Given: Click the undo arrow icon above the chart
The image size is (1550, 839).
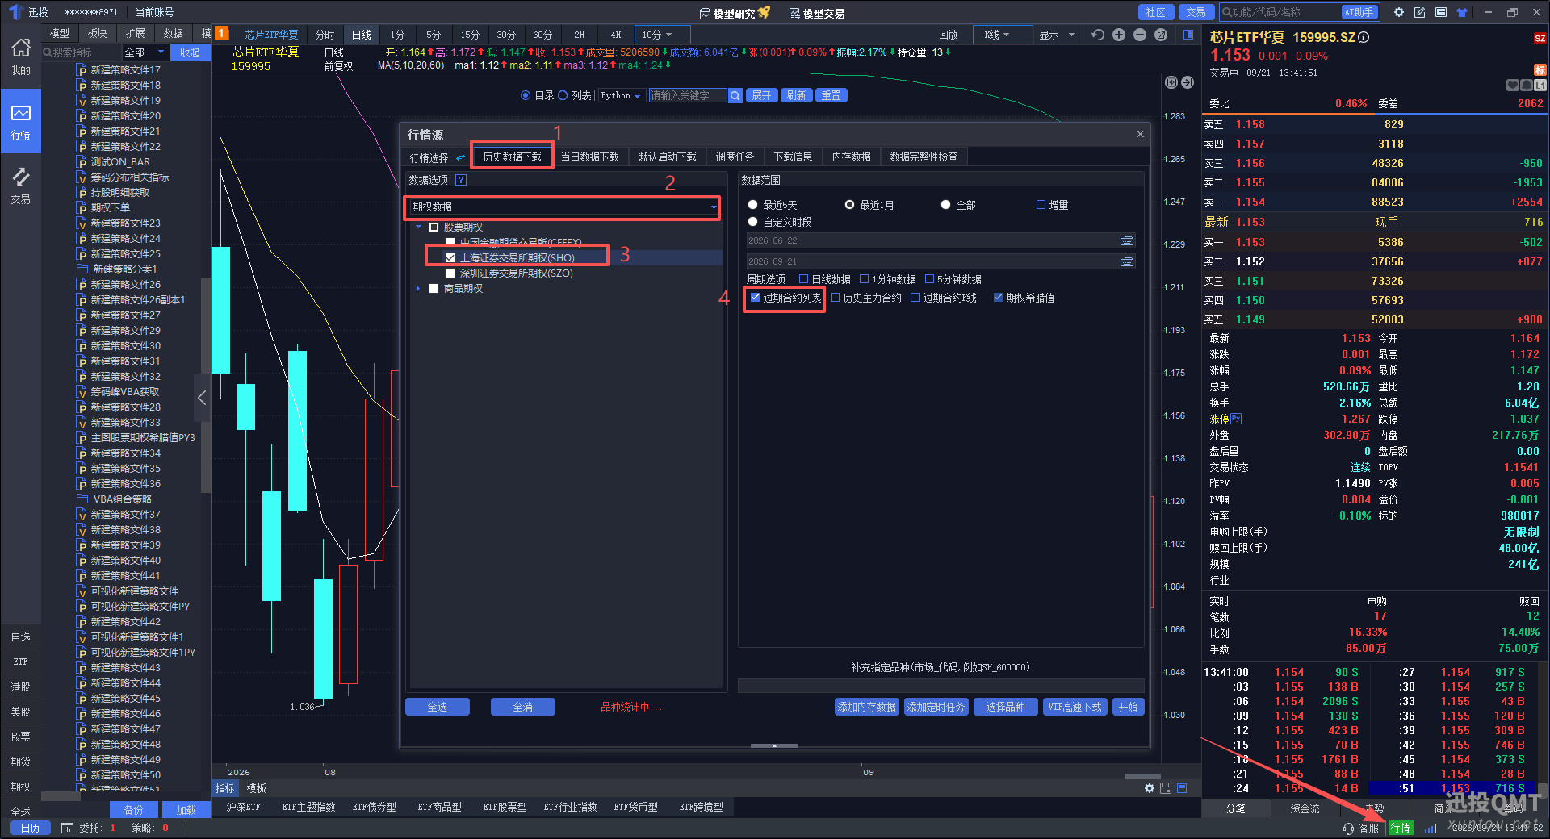Looking at the screenshot, I should [1098, 35].
